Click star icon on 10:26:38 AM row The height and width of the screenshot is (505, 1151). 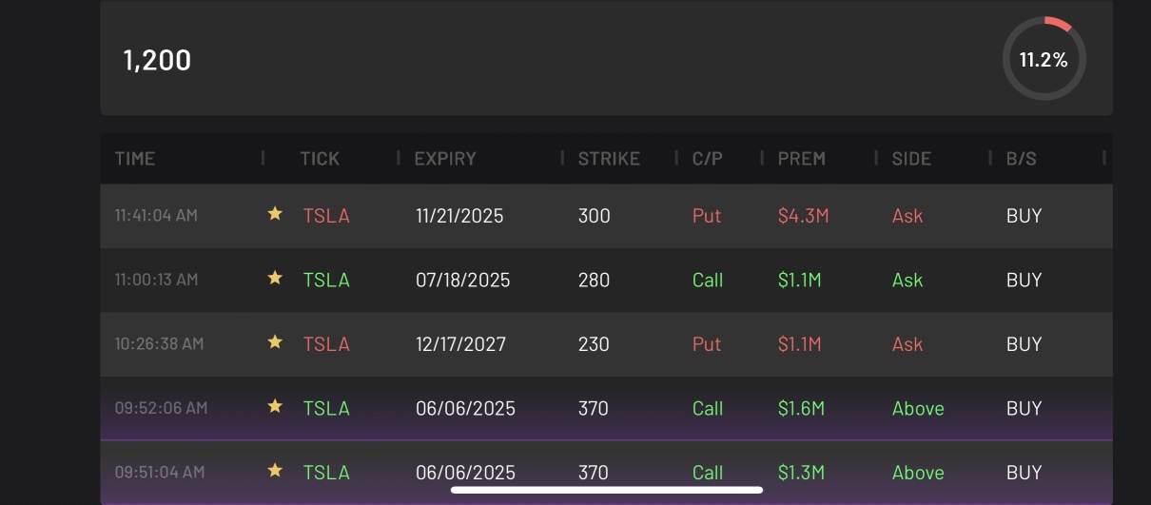275,342
